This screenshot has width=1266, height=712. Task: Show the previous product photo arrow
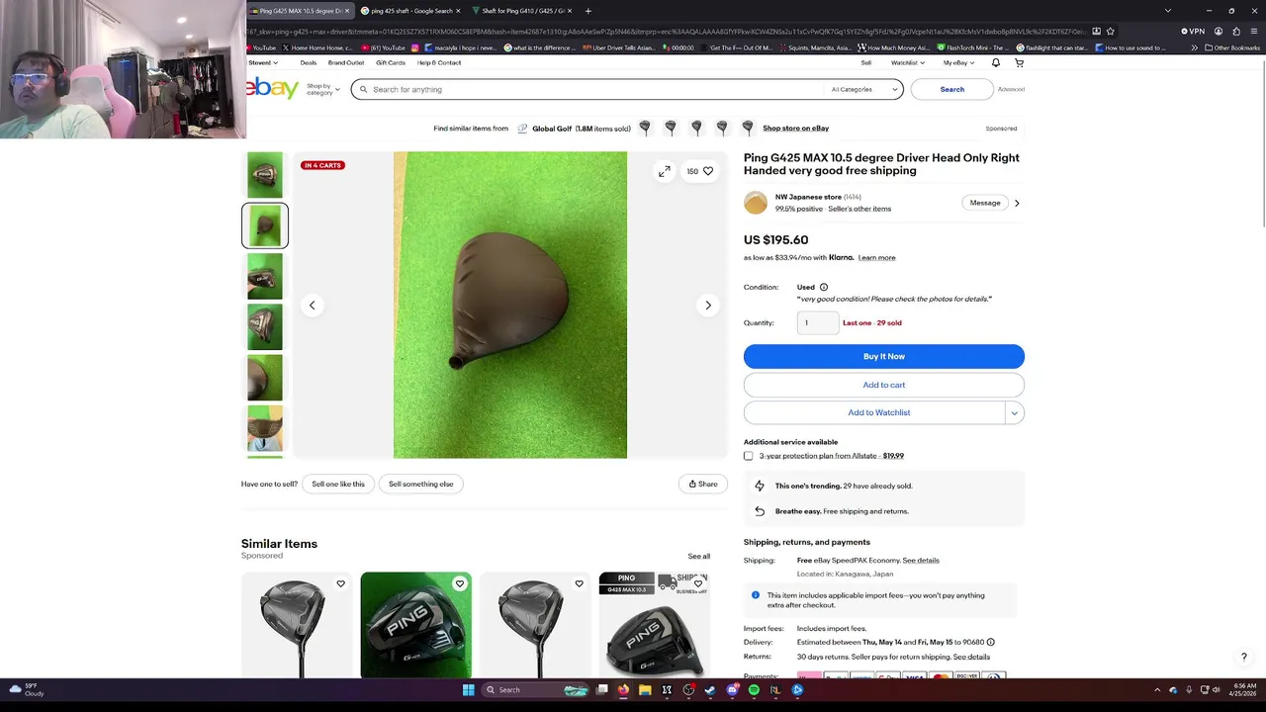click(312, 306)
